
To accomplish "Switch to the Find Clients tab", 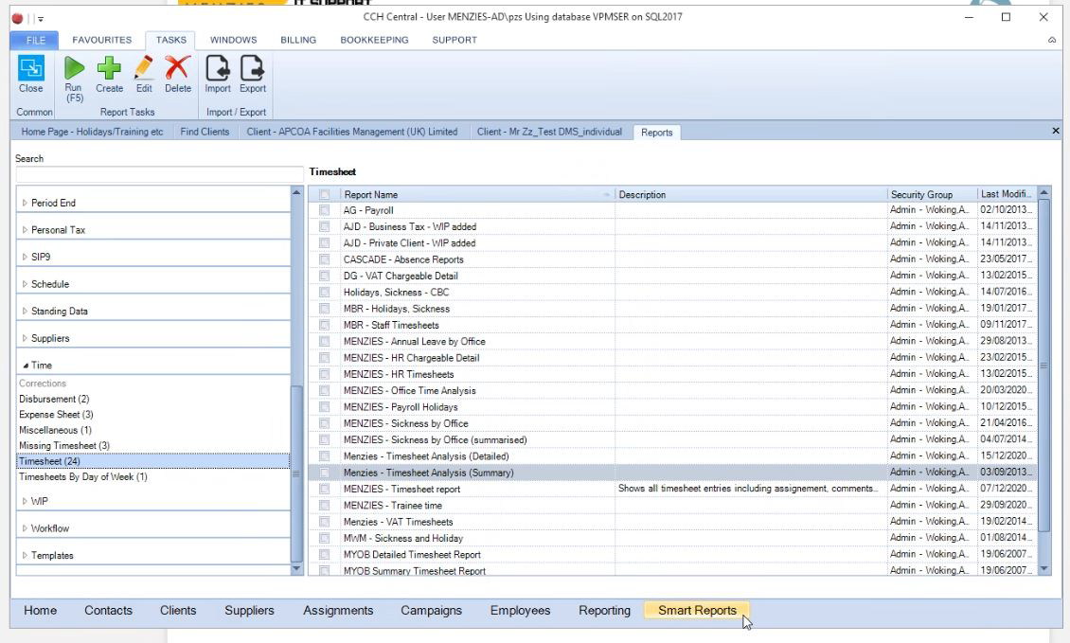I will [x=205, y=132].
